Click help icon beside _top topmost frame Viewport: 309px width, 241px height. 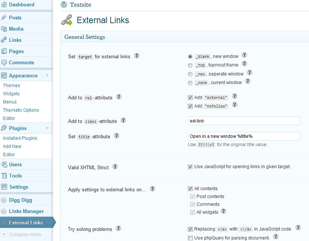click(244, 64)
